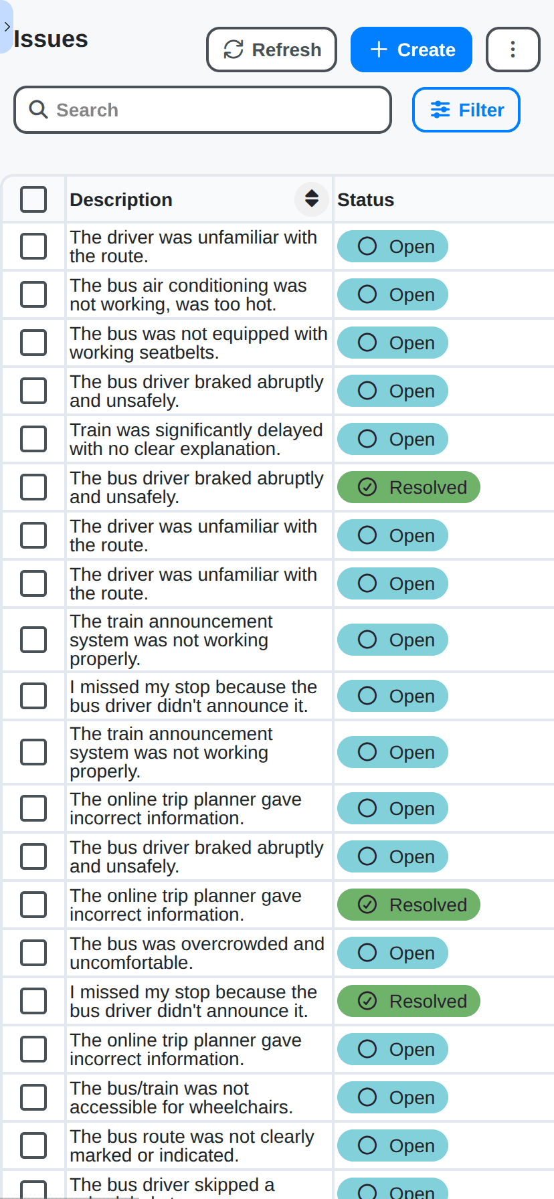Click the plus icon on the Create button
Viewport: 554px width, 1199px height.
click(x=379, y=49)
